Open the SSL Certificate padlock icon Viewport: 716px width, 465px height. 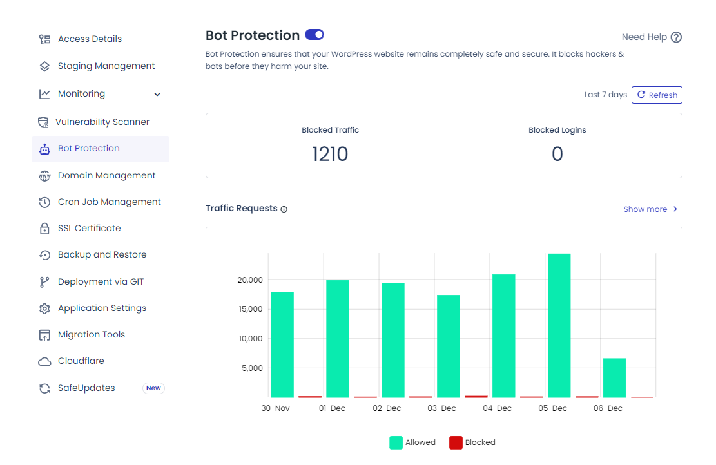click(x=44, y=228)
